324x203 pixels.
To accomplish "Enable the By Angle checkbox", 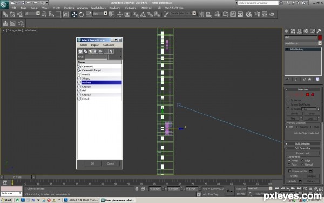I will [288, 109].
